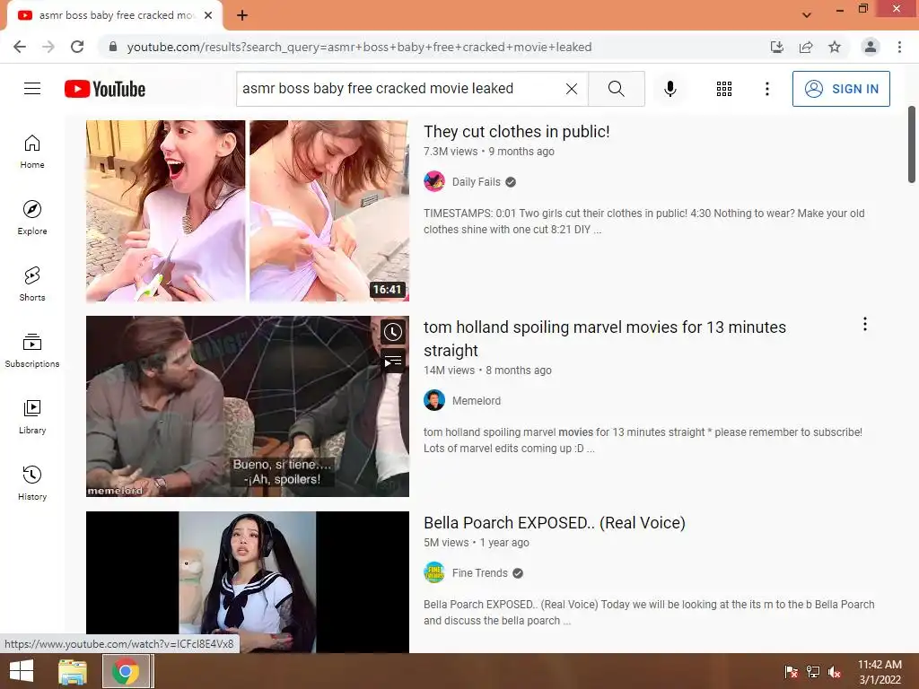The image size is (919, 689).
Task: Open Windows Start menu
Action: pyautogui.click(x=22, y=671)
